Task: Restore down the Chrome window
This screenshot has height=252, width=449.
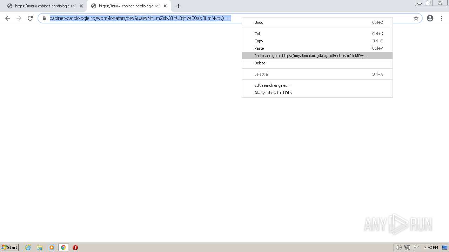Action: pyautogui.click(x=428, y=3)
